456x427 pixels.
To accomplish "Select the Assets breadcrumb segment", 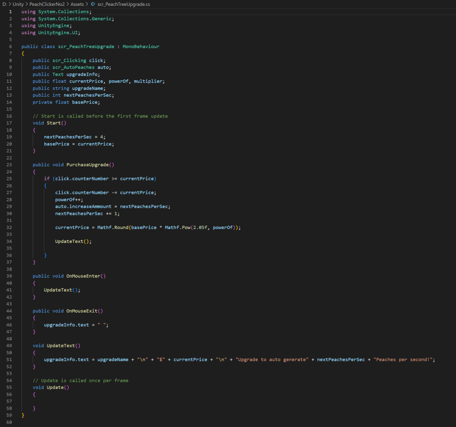I will coord(78,4).
